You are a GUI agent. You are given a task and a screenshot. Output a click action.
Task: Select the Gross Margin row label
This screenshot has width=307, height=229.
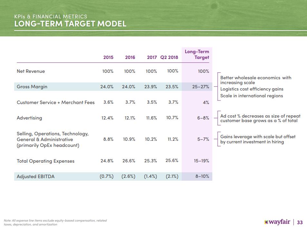[x=32, y=87]
